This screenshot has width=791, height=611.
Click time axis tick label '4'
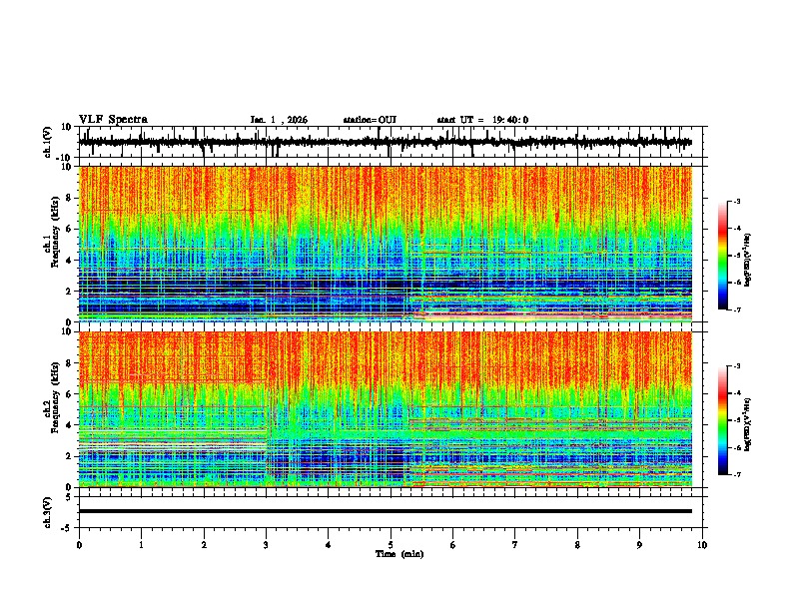pyautogui.click(x=329, y=545)
